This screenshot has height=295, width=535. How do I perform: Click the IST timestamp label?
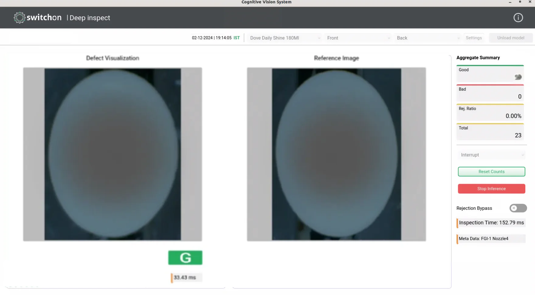click(236, 38)
